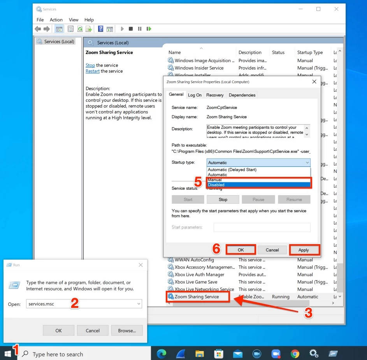Image resolution: width=367 pixels, height=360 pixels.
Task: Open the Zoom taskbar icon with red badge
Action: click(276, 354)
